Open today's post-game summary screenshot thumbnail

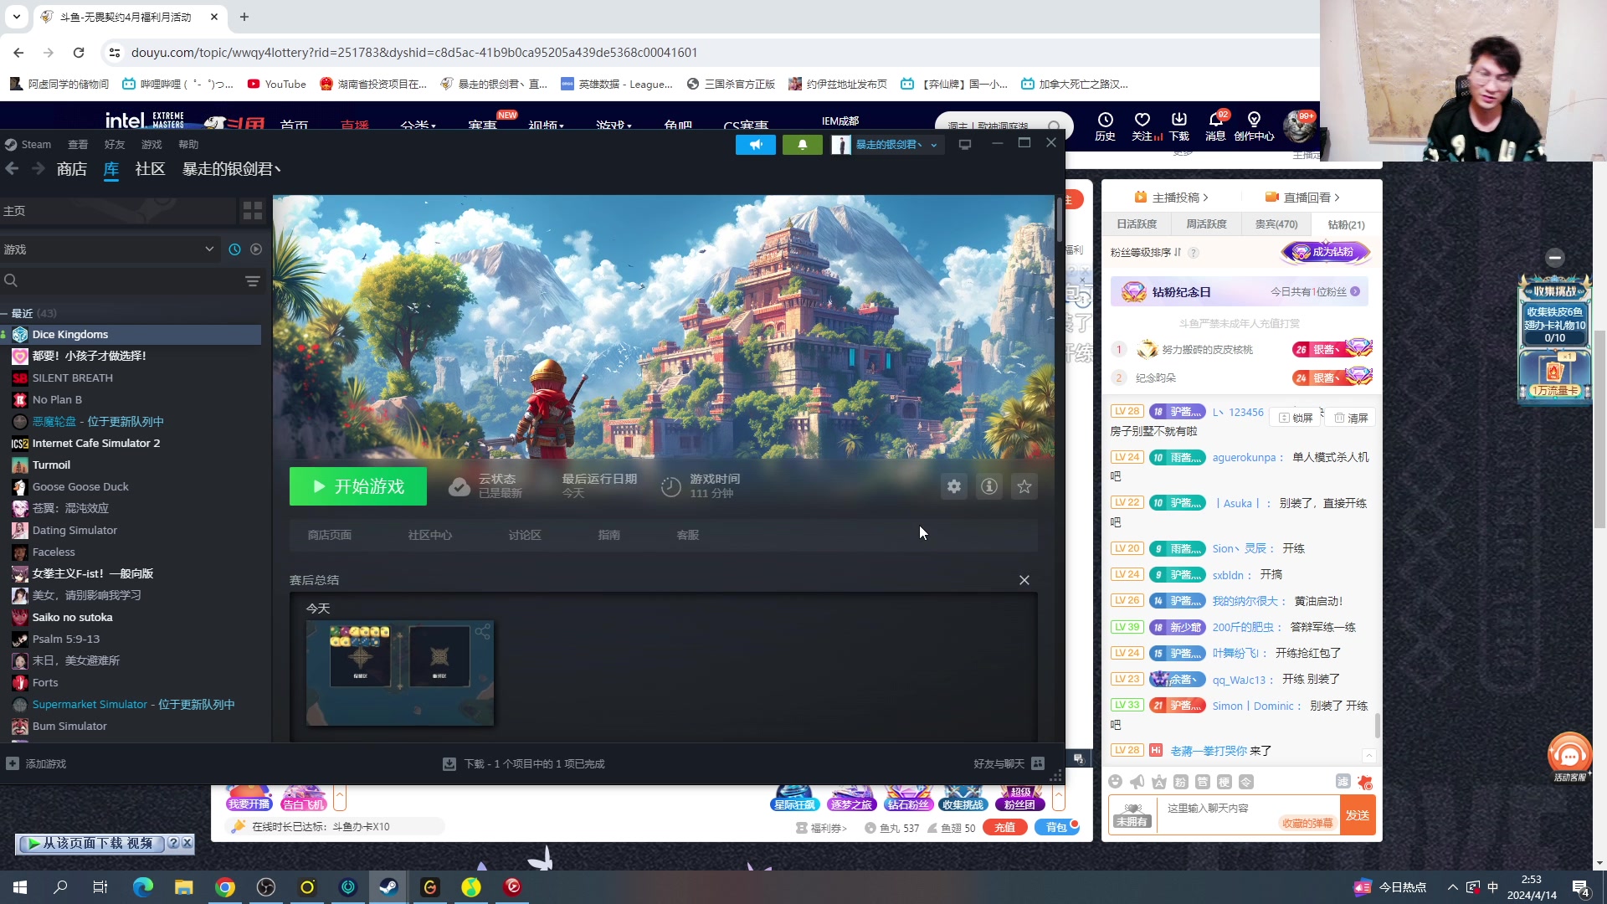[400, 673]
